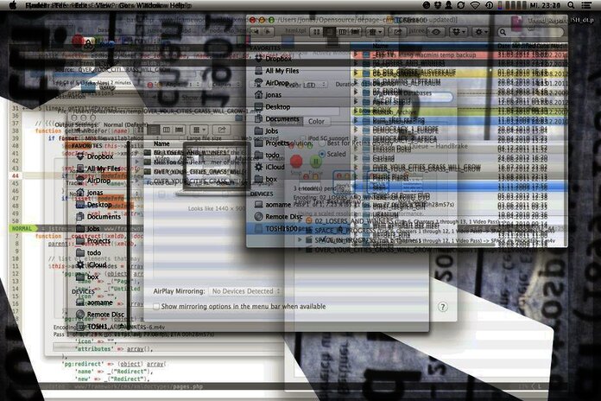
Task: Expand the Garland folder disclosure triangle
Action: [x=356, y=158]
